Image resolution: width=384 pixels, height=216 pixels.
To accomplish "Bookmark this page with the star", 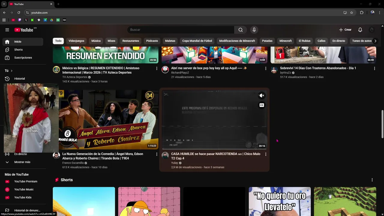I will click(352, 13).
